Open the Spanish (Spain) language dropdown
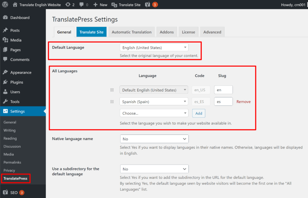Image resolution: width=308 pixels, height=198 pixels. point(153,101)
